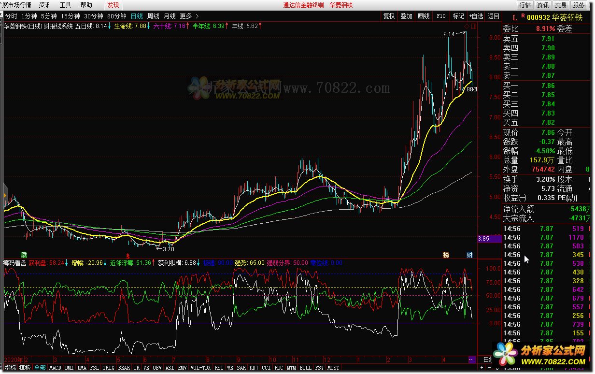Select the 60分钟 period

pyautogui.click(x=117, y=16)
